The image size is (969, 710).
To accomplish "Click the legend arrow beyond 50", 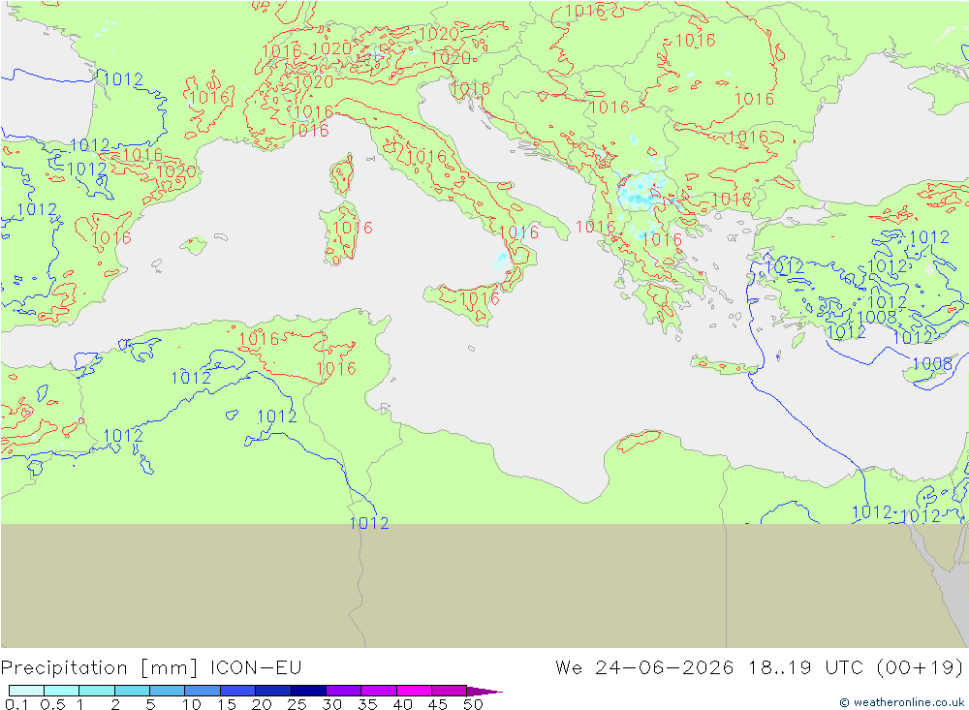I will 484,691.
